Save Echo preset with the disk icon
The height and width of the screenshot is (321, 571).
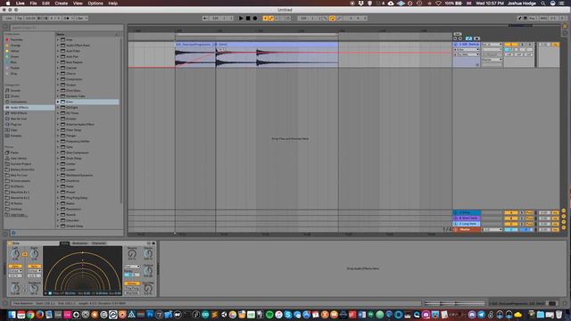153,243
